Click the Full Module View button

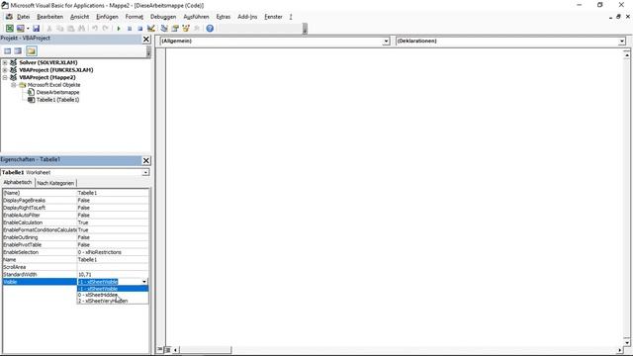167,349
